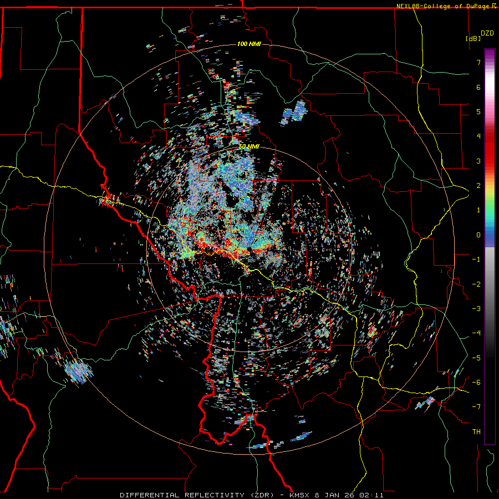Click the 50 NMI range ring label

[x=249, y=146]
